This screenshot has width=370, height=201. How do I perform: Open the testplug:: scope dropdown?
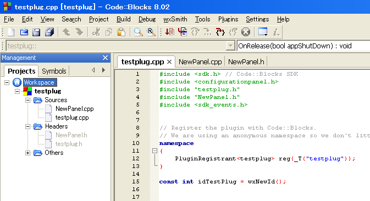coord(230,46)
